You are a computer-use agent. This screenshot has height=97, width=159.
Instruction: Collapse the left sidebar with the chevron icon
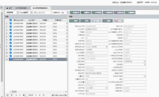[x=2, y=8]
